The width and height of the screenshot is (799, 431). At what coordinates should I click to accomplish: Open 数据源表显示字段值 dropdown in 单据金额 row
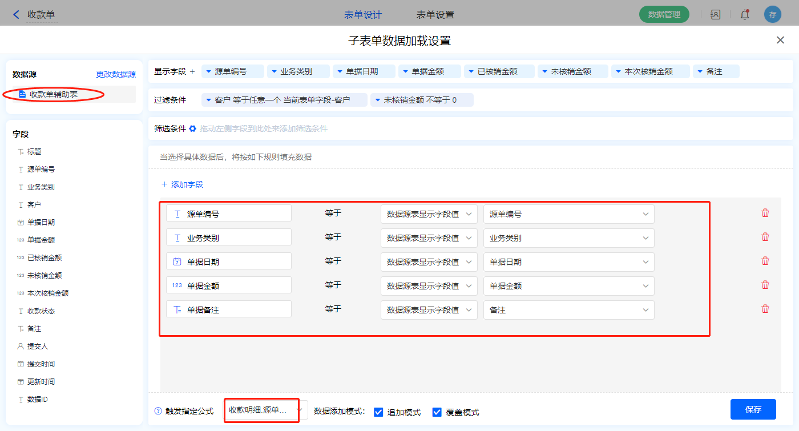pyautogui.click(x=429, y=286)
